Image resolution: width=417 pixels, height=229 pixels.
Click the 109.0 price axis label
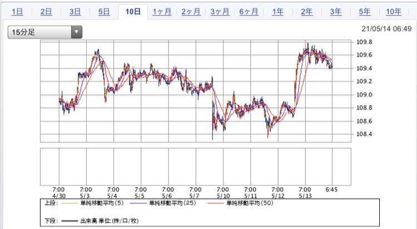coord(364,95)
